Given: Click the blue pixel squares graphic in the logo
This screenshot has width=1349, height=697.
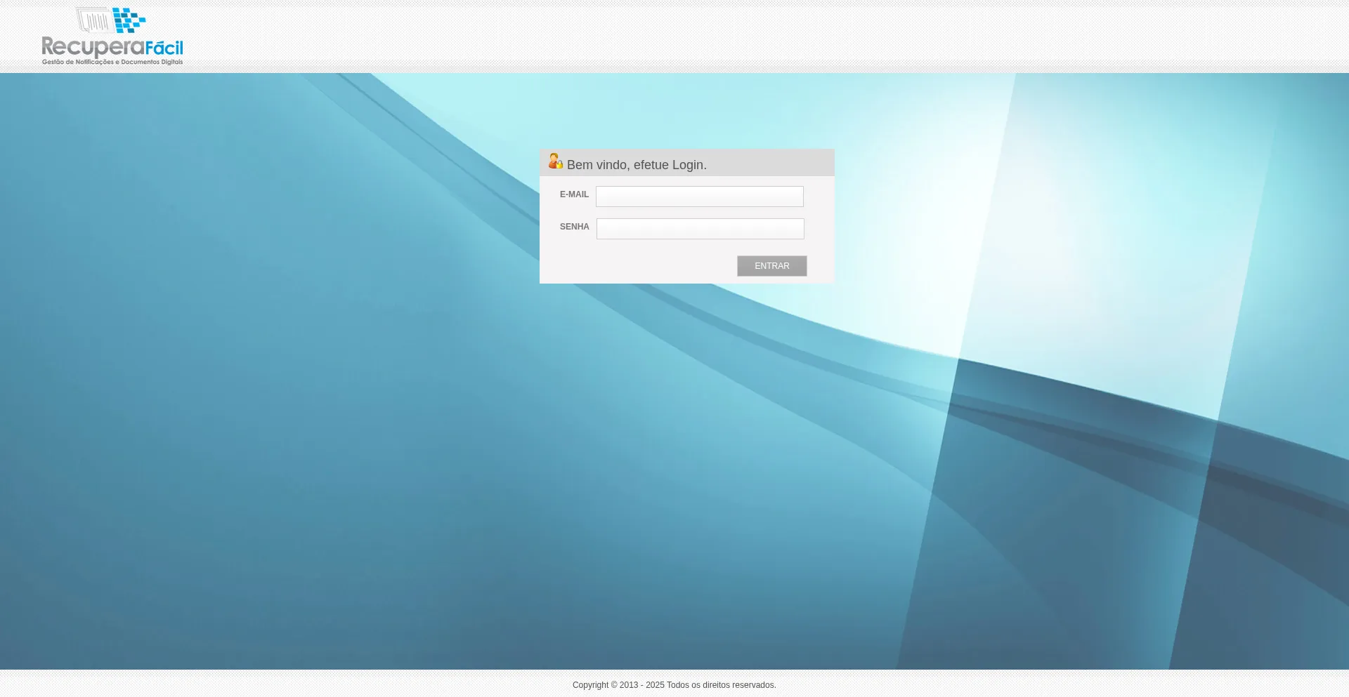Looking at the screenshot, I should pyautogui.click(x=129, y=20).
